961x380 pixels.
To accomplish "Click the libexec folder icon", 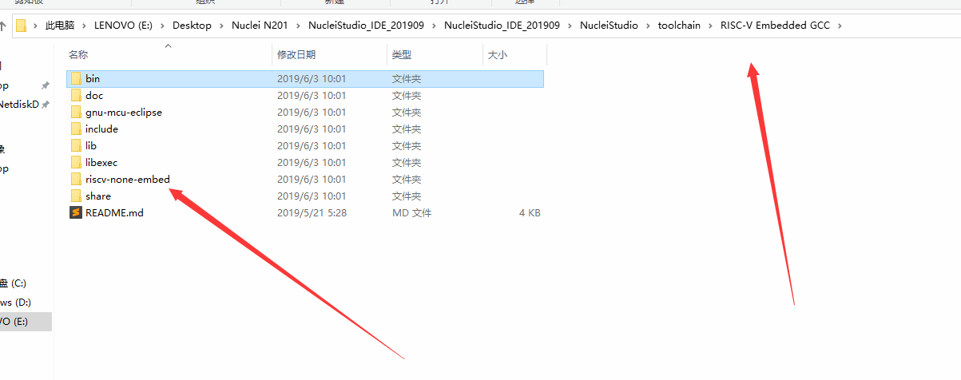I will point(76,162).
